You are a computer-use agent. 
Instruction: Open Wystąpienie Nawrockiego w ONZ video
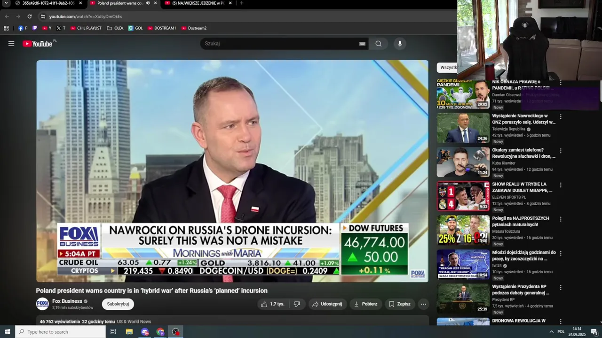coord(524,119)
